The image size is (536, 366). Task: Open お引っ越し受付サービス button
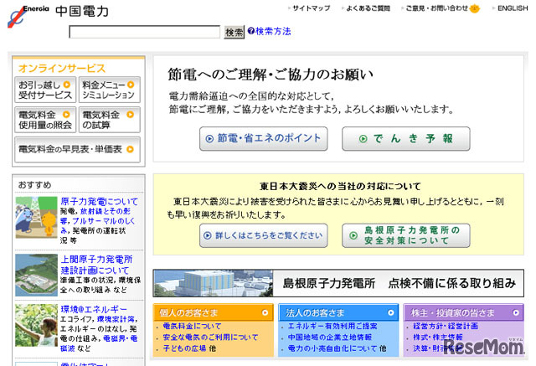45,90
